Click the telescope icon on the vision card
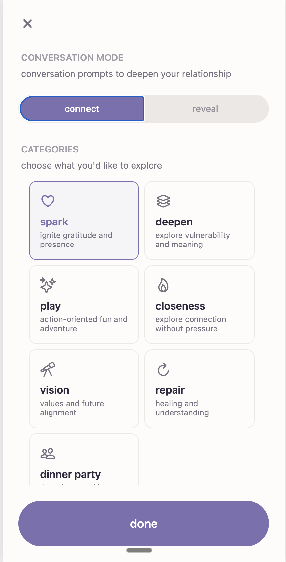The height and width of the screenshot is (562, 286). pyautogui.click(x=48, y=369)
